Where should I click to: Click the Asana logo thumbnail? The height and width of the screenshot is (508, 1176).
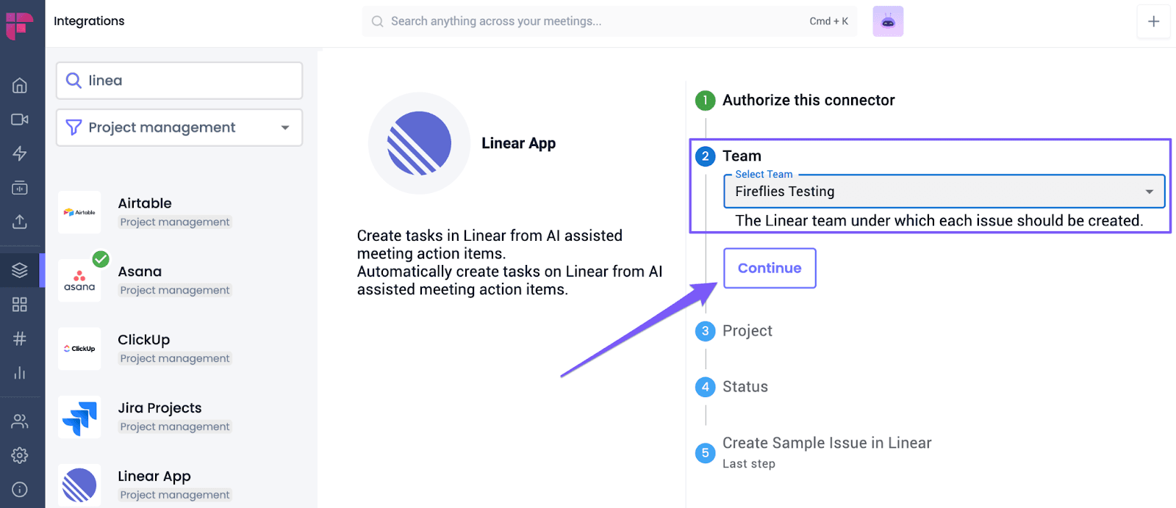click(x=79, y=280)
